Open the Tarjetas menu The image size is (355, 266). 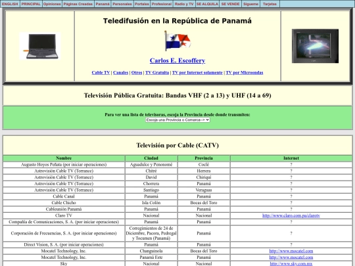pos(270,4)
